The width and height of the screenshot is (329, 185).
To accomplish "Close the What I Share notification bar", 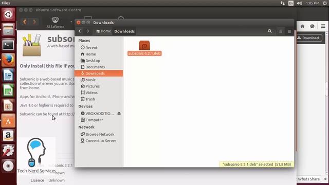I will pyautogui.click(x=325, y=179).
